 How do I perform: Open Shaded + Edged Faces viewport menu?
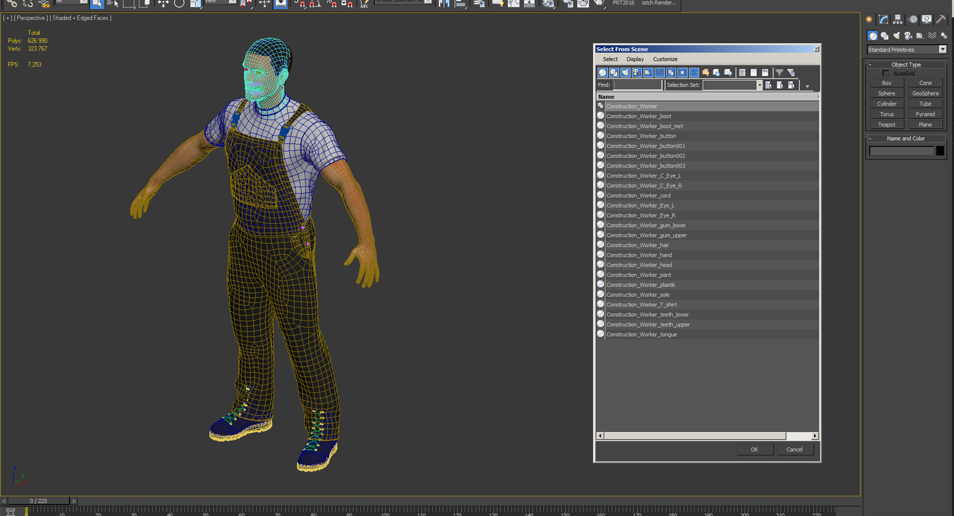[82, 18]
